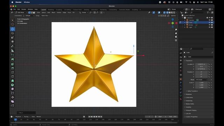
Task: Open the Modifier properties wrench tab
Action: click(181, 83)
